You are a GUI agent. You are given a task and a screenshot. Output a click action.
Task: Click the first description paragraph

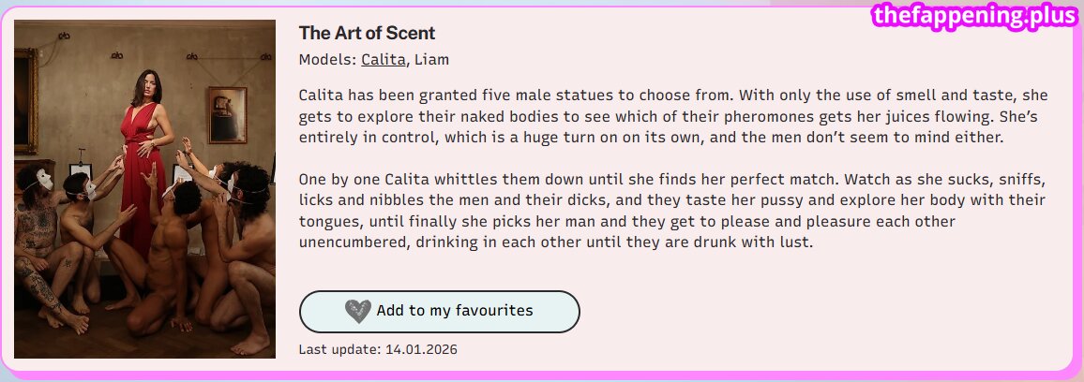(x=672, y=116)
